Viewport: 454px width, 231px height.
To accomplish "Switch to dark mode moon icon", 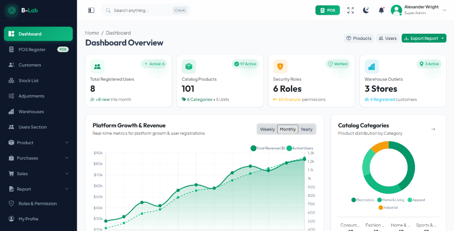I will (366, 11).
